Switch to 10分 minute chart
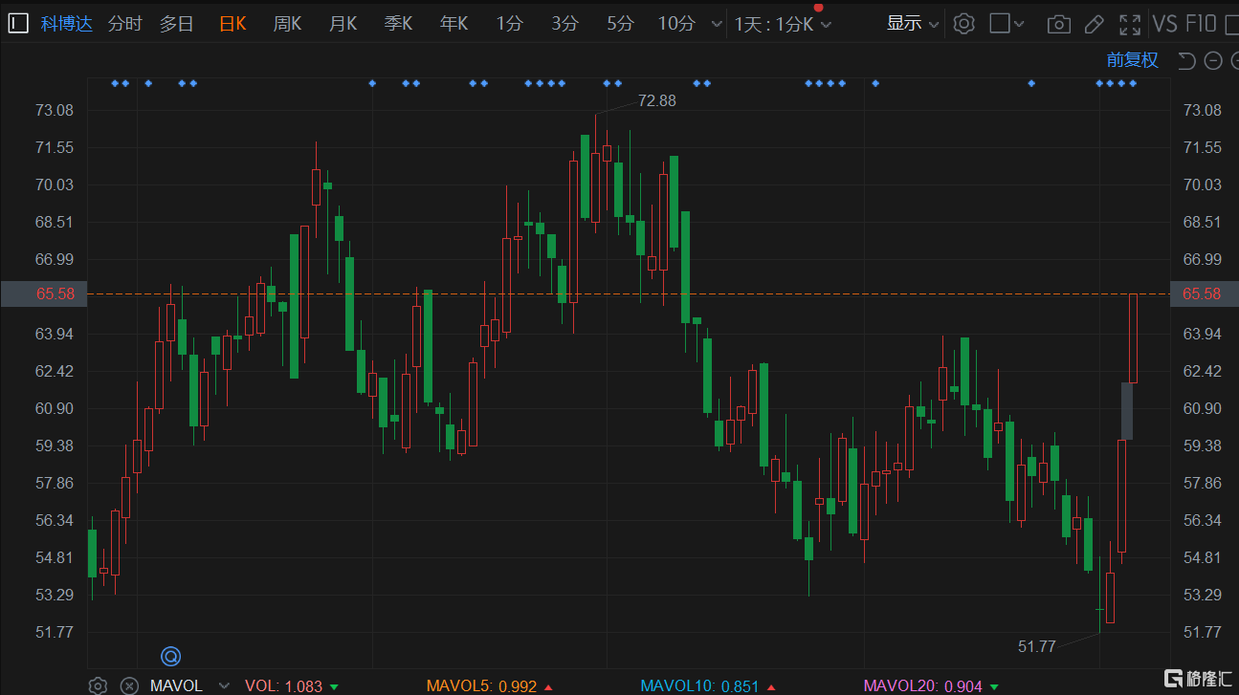The width and height of the screenshot is (1239, 695). point(676,24)
